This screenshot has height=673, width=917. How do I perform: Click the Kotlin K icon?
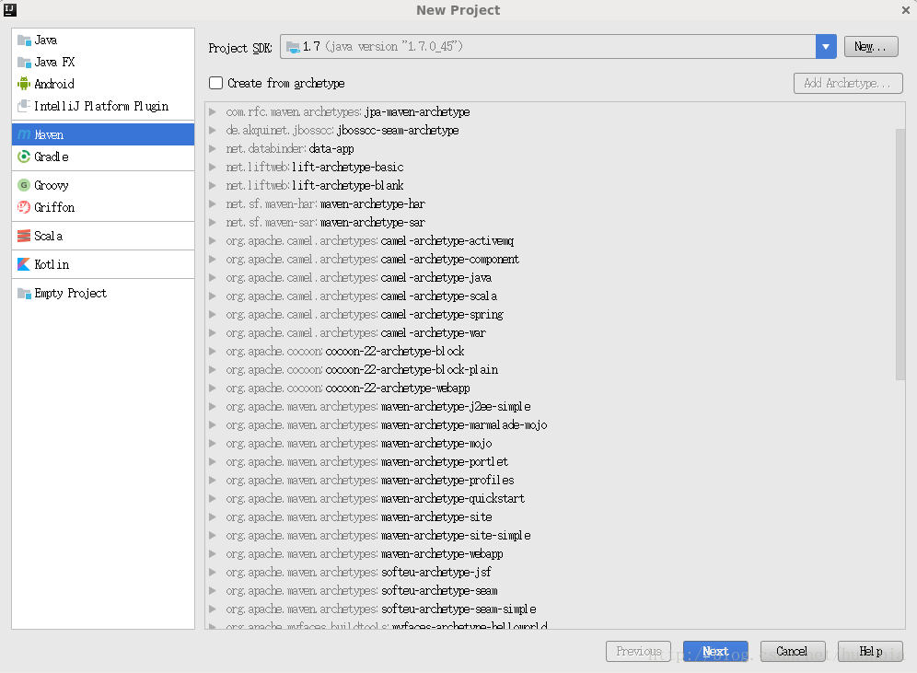coord(24,264)
